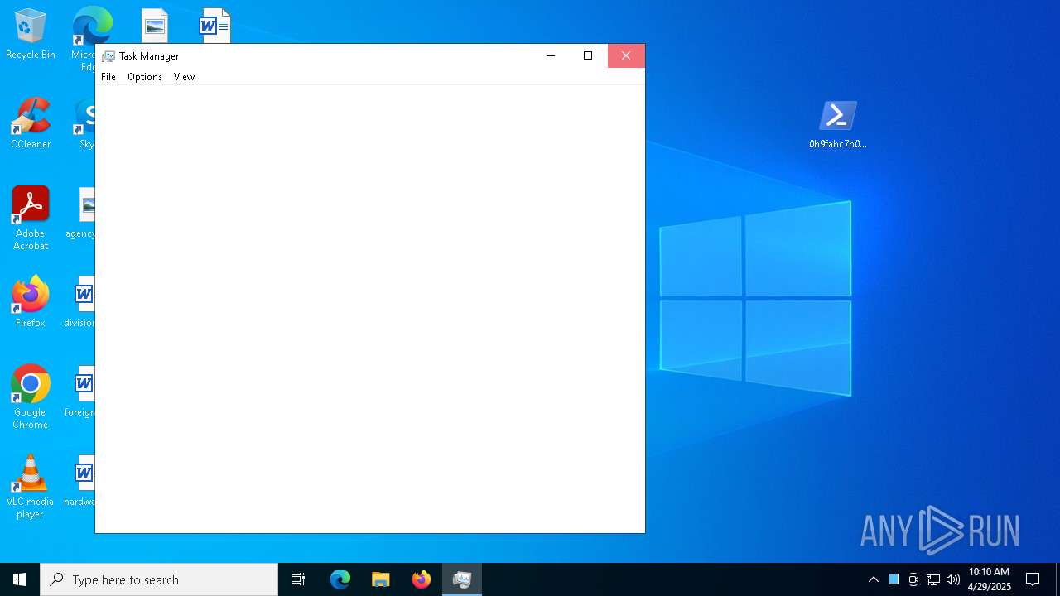
Task: Open the View menu in Task Manager
Action: [184, 77]
